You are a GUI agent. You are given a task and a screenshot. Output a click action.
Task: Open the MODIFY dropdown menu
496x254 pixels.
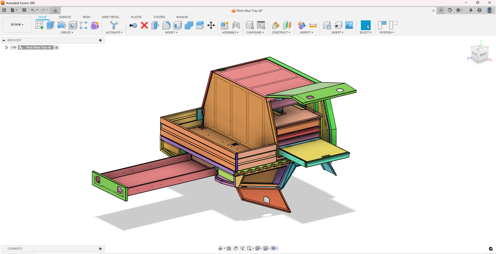point(172,32)
